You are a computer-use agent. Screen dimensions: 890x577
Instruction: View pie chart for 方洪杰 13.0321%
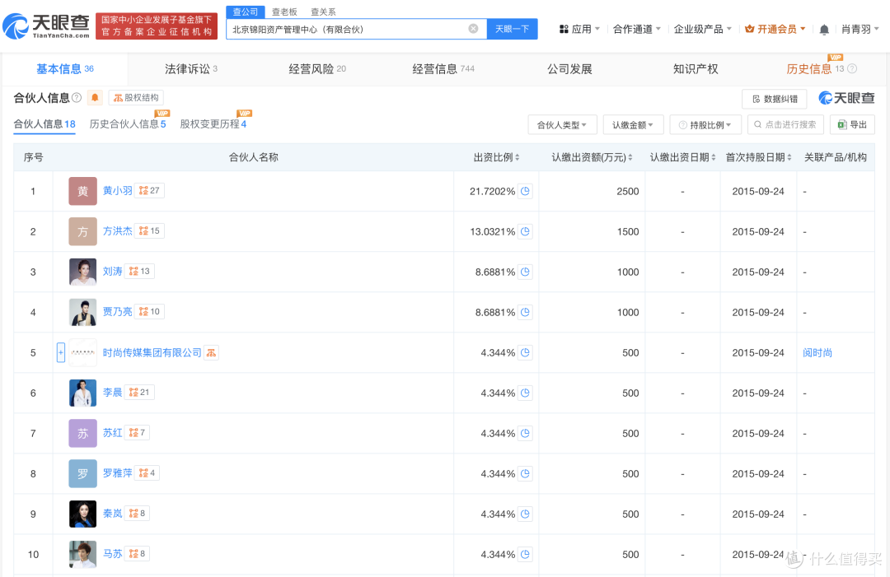[x=525, y=231]
